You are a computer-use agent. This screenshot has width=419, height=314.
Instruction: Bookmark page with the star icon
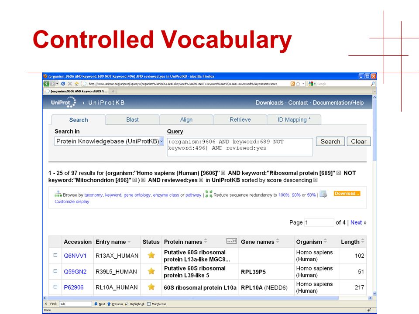click(x=298, y=84)
